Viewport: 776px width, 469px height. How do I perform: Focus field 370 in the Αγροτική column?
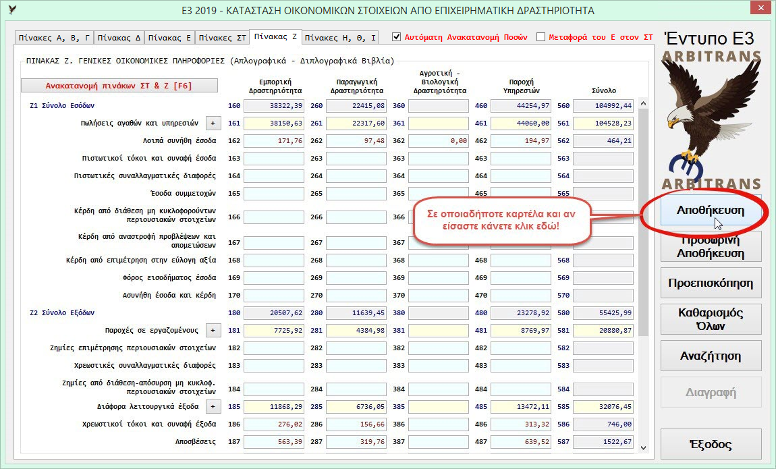point(439,296)
